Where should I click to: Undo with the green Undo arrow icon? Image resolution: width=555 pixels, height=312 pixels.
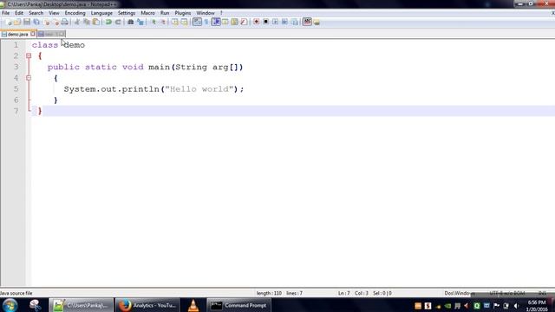108,22
